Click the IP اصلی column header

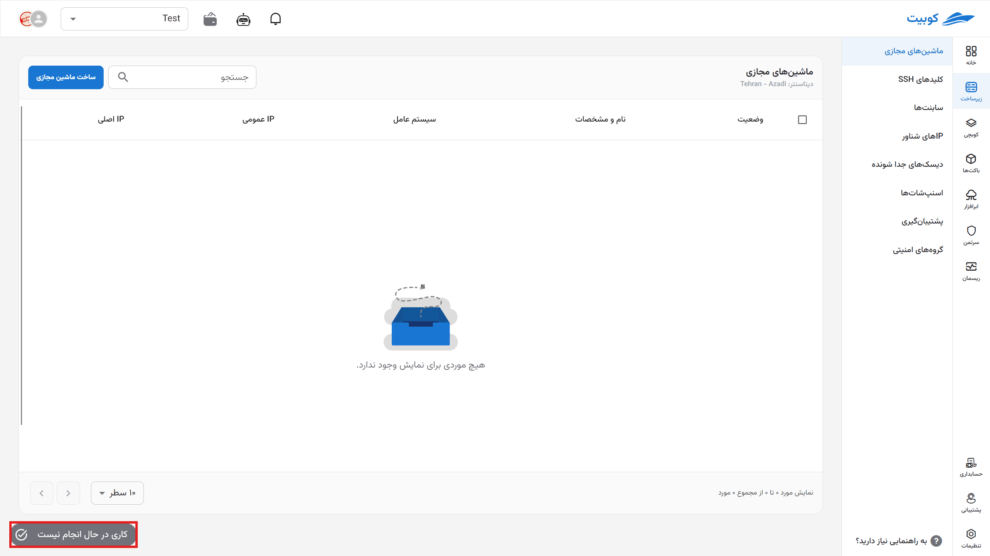pyautogui.click(x=111, y=119)
